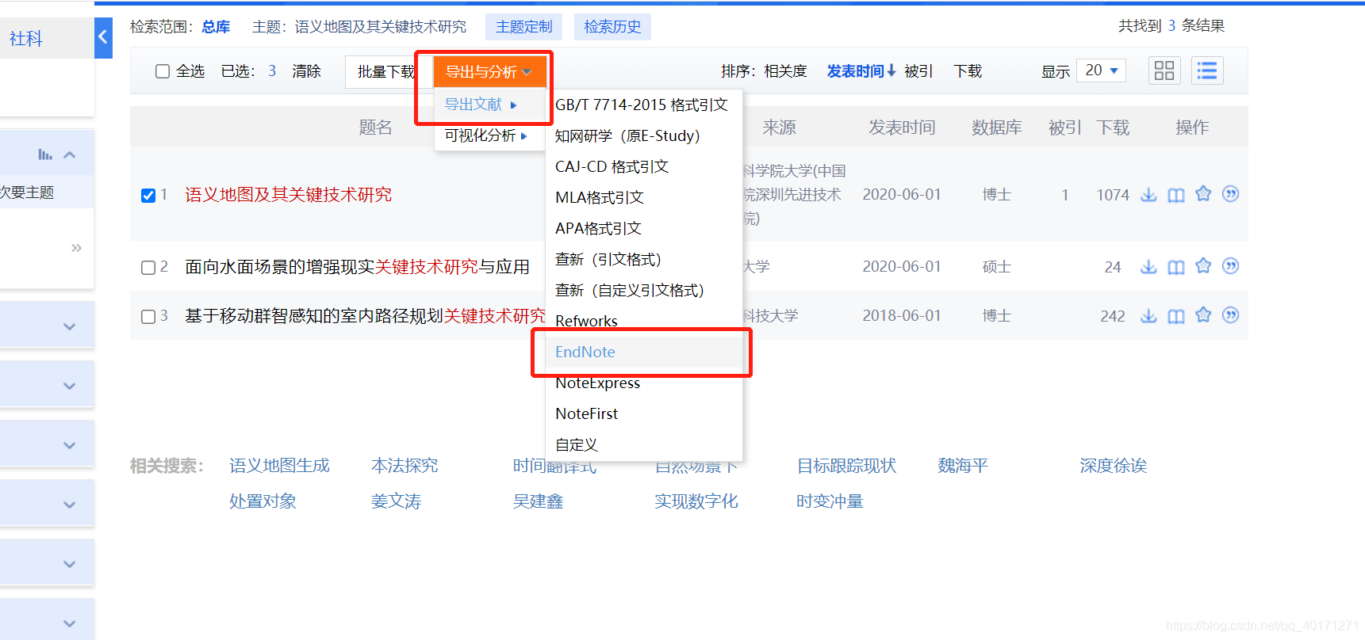Viewport: 1365px width, 640px height.
Task: Expand the 可视化分析 submenu
Action: point(486,135)
